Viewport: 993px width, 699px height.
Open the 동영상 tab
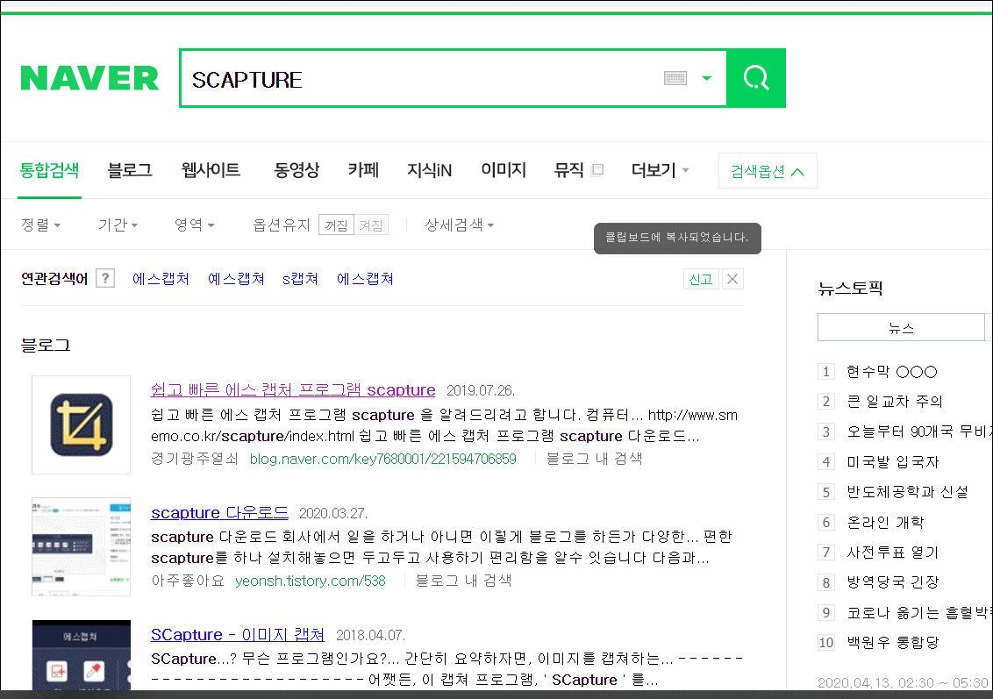tap(296, 170)
